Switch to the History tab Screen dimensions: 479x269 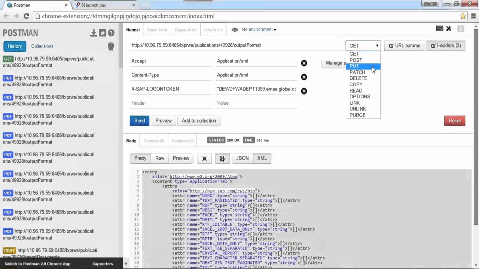tap(15, 46)
